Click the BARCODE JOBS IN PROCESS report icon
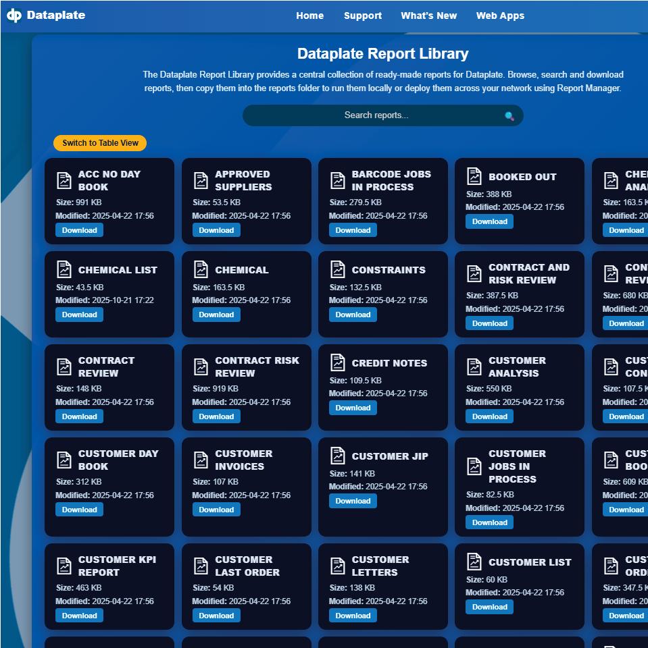 337,181
